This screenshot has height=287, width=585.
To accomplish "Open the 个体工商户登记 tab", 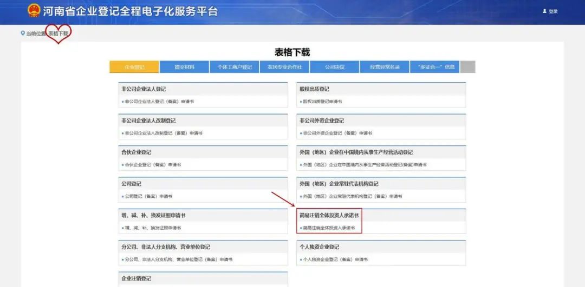I will coord(235,67).
